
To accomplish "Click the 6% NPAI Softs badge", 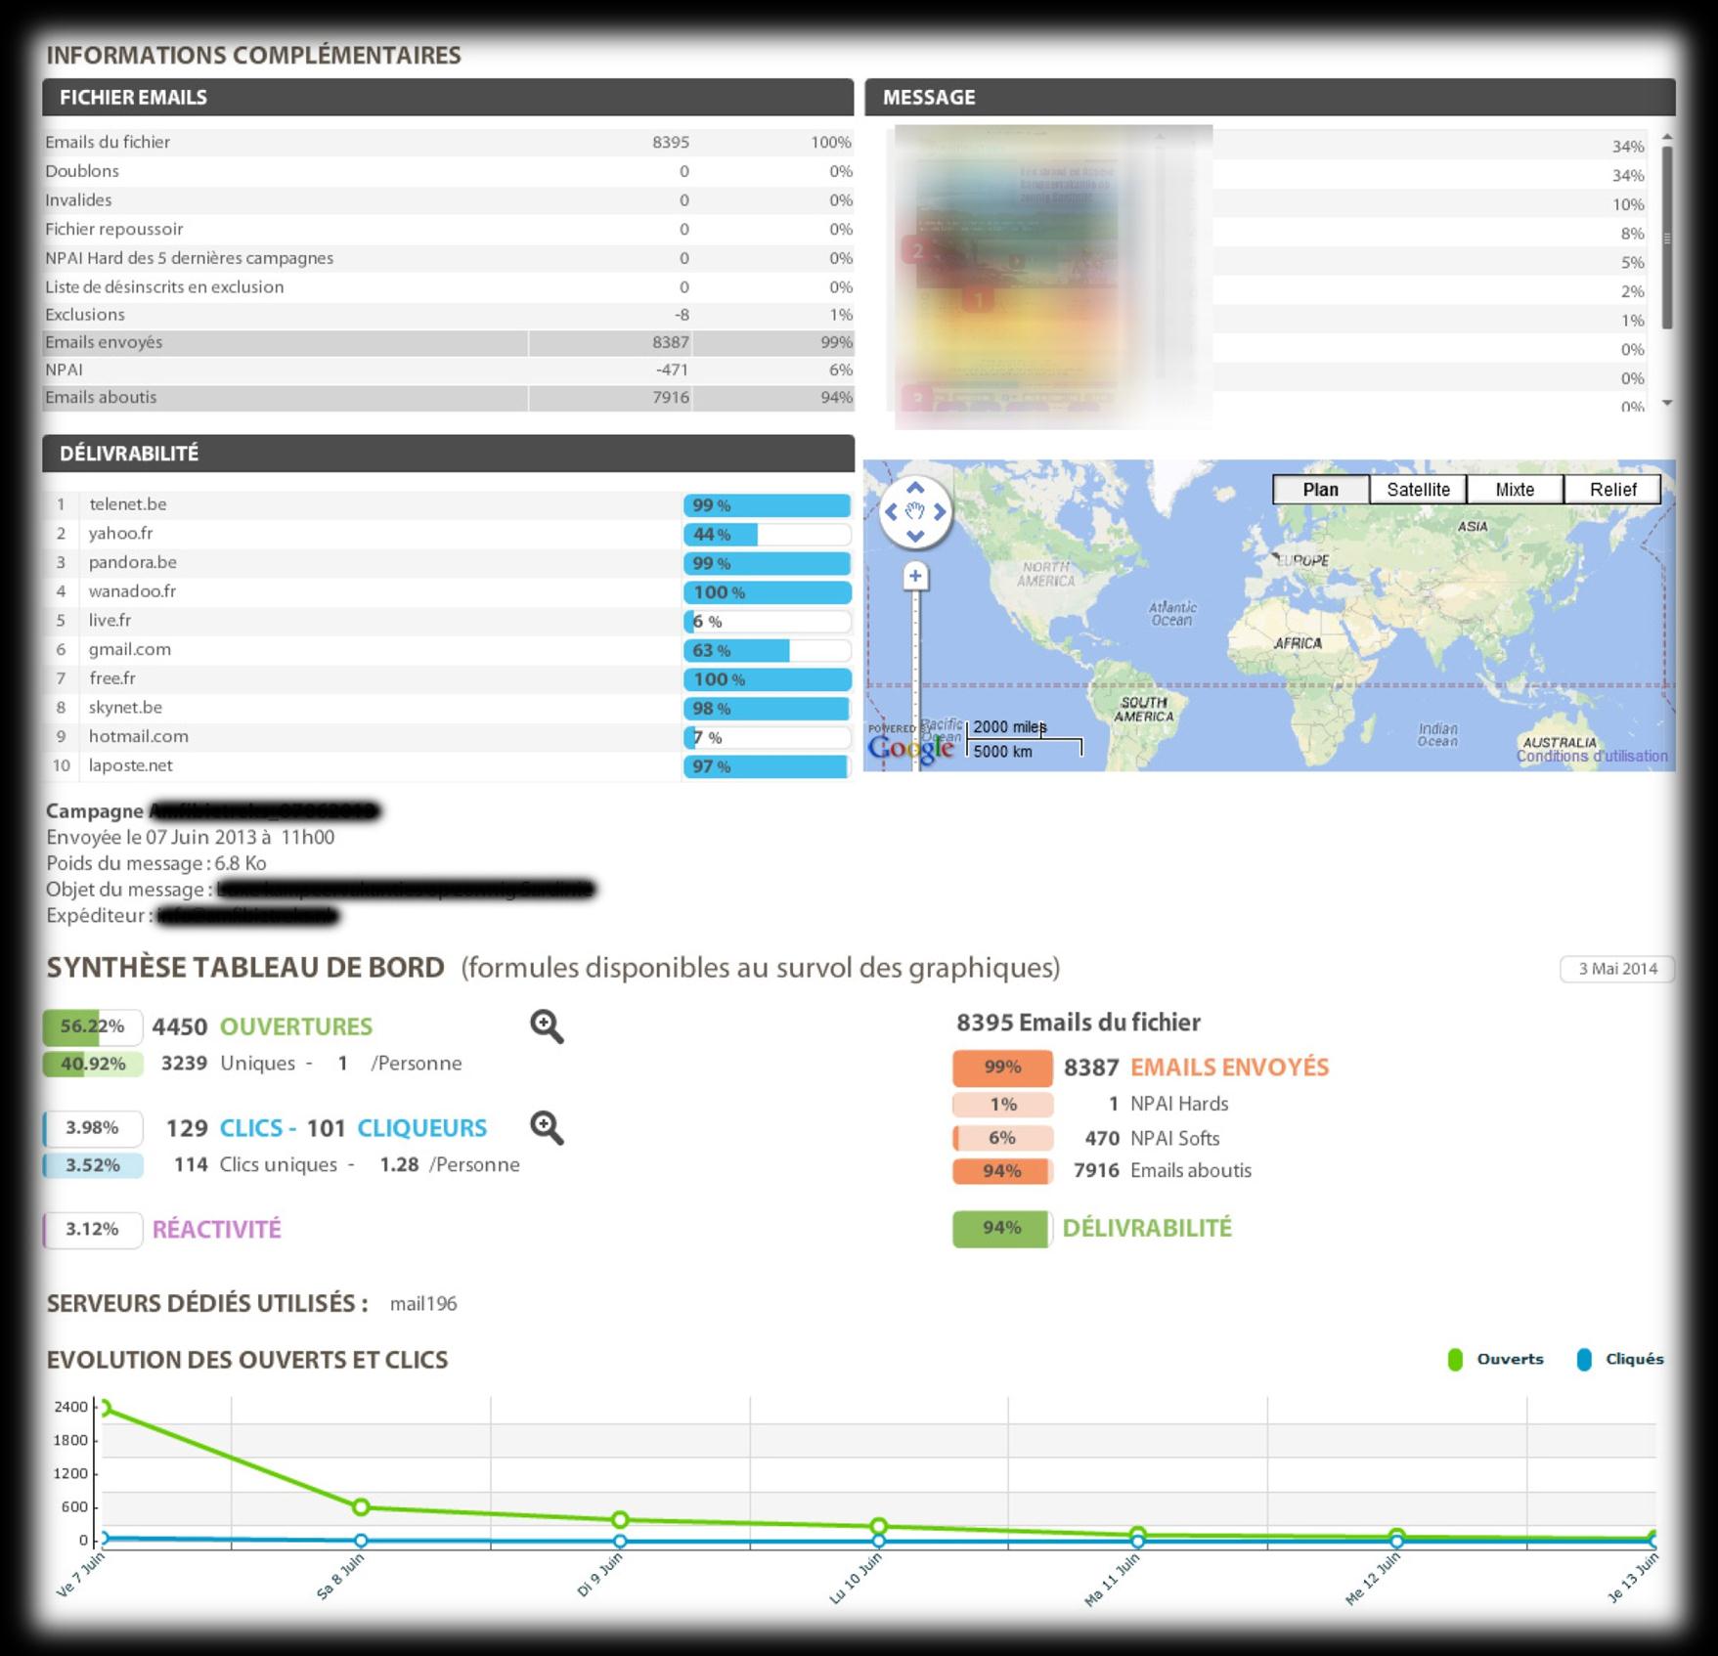I will pyautogui.click(x=1003, y=1138).
